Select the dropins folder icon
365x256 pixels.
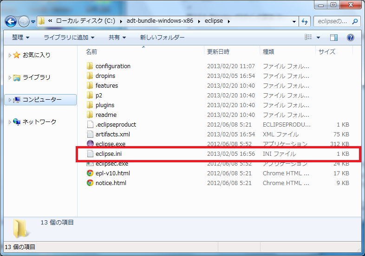pos(90,76)
